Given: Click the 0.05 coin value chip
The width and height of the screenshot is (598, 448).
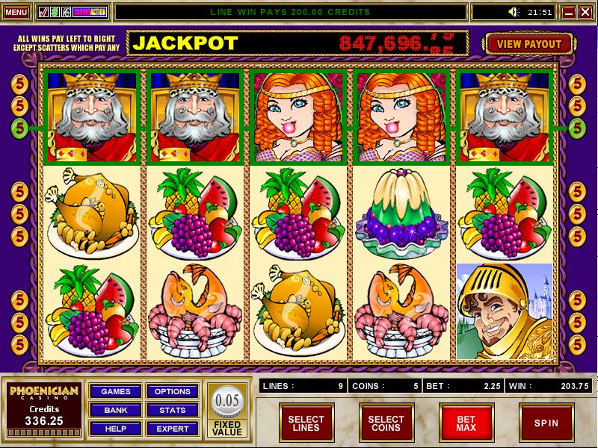Looking at the screenshot, I should coord(227,401).
